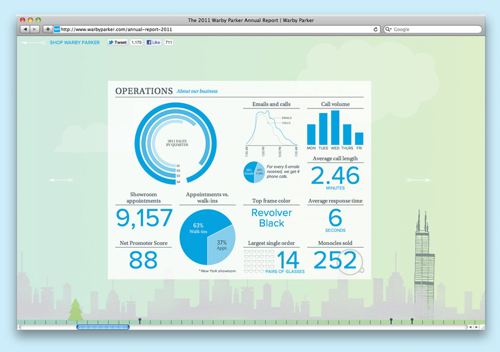Image resolution: width=500 pixels, height=352 pixels.
Task: Reload the page with the refresh icon
Action: pyautogui.click(x=376, y=29)
